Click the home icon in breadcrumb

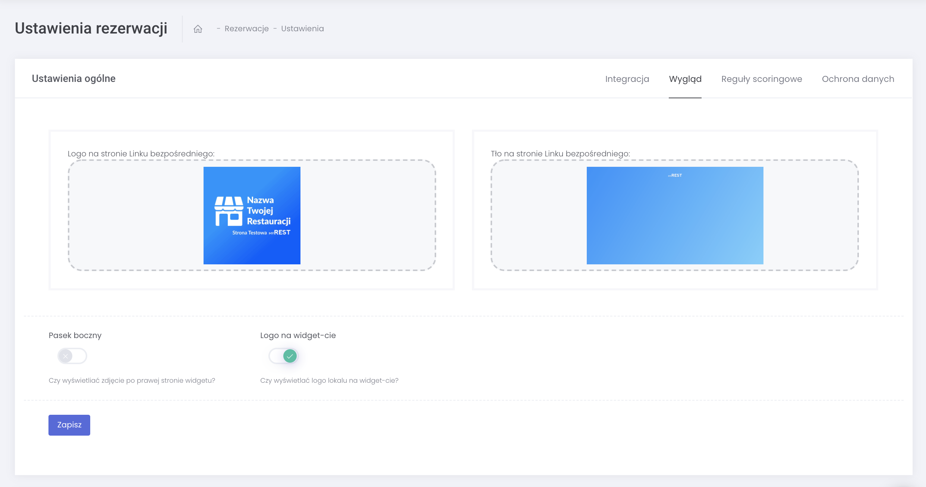(x=198, y=29)
